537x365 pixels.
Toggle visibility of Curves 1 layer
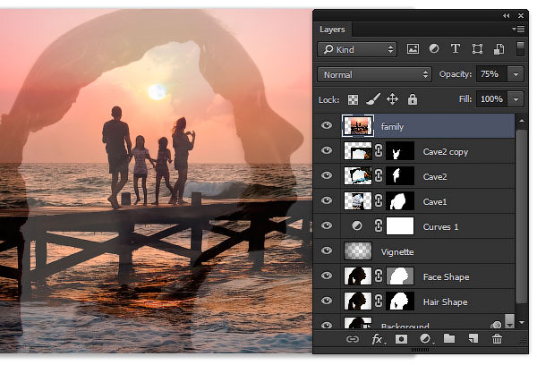click(327, 225)
